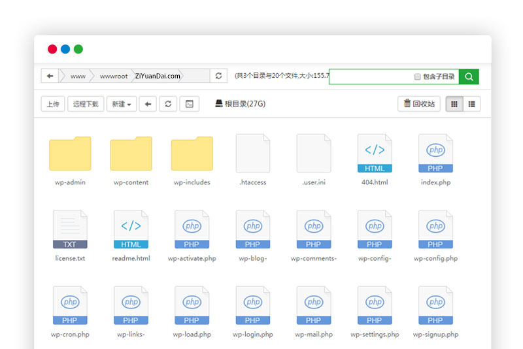Select the license.txt file icon
Viewport: 523px width, 349px height.
[x=70, y=229]
